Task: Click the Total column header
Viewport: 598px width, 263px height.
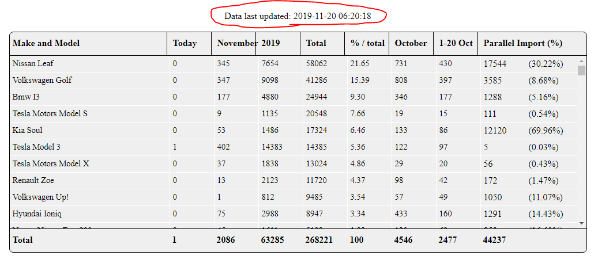Action: pos(316,43)
